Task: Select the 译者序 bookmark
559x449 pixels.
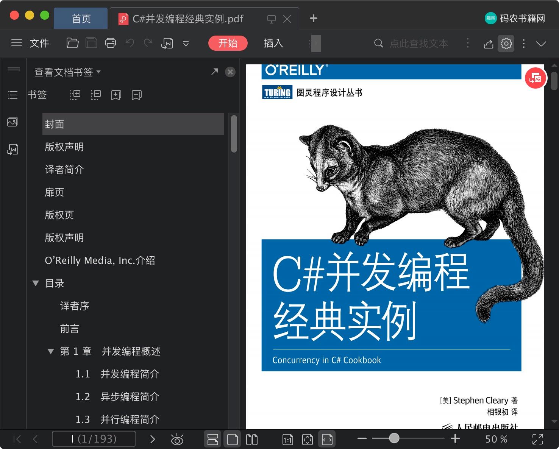Action: click(x=75, y=306)
